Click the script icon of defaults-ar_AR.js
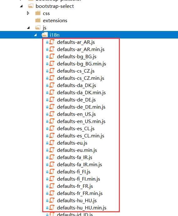The height and width of the screenshot is (216, 178). point(52,42)
